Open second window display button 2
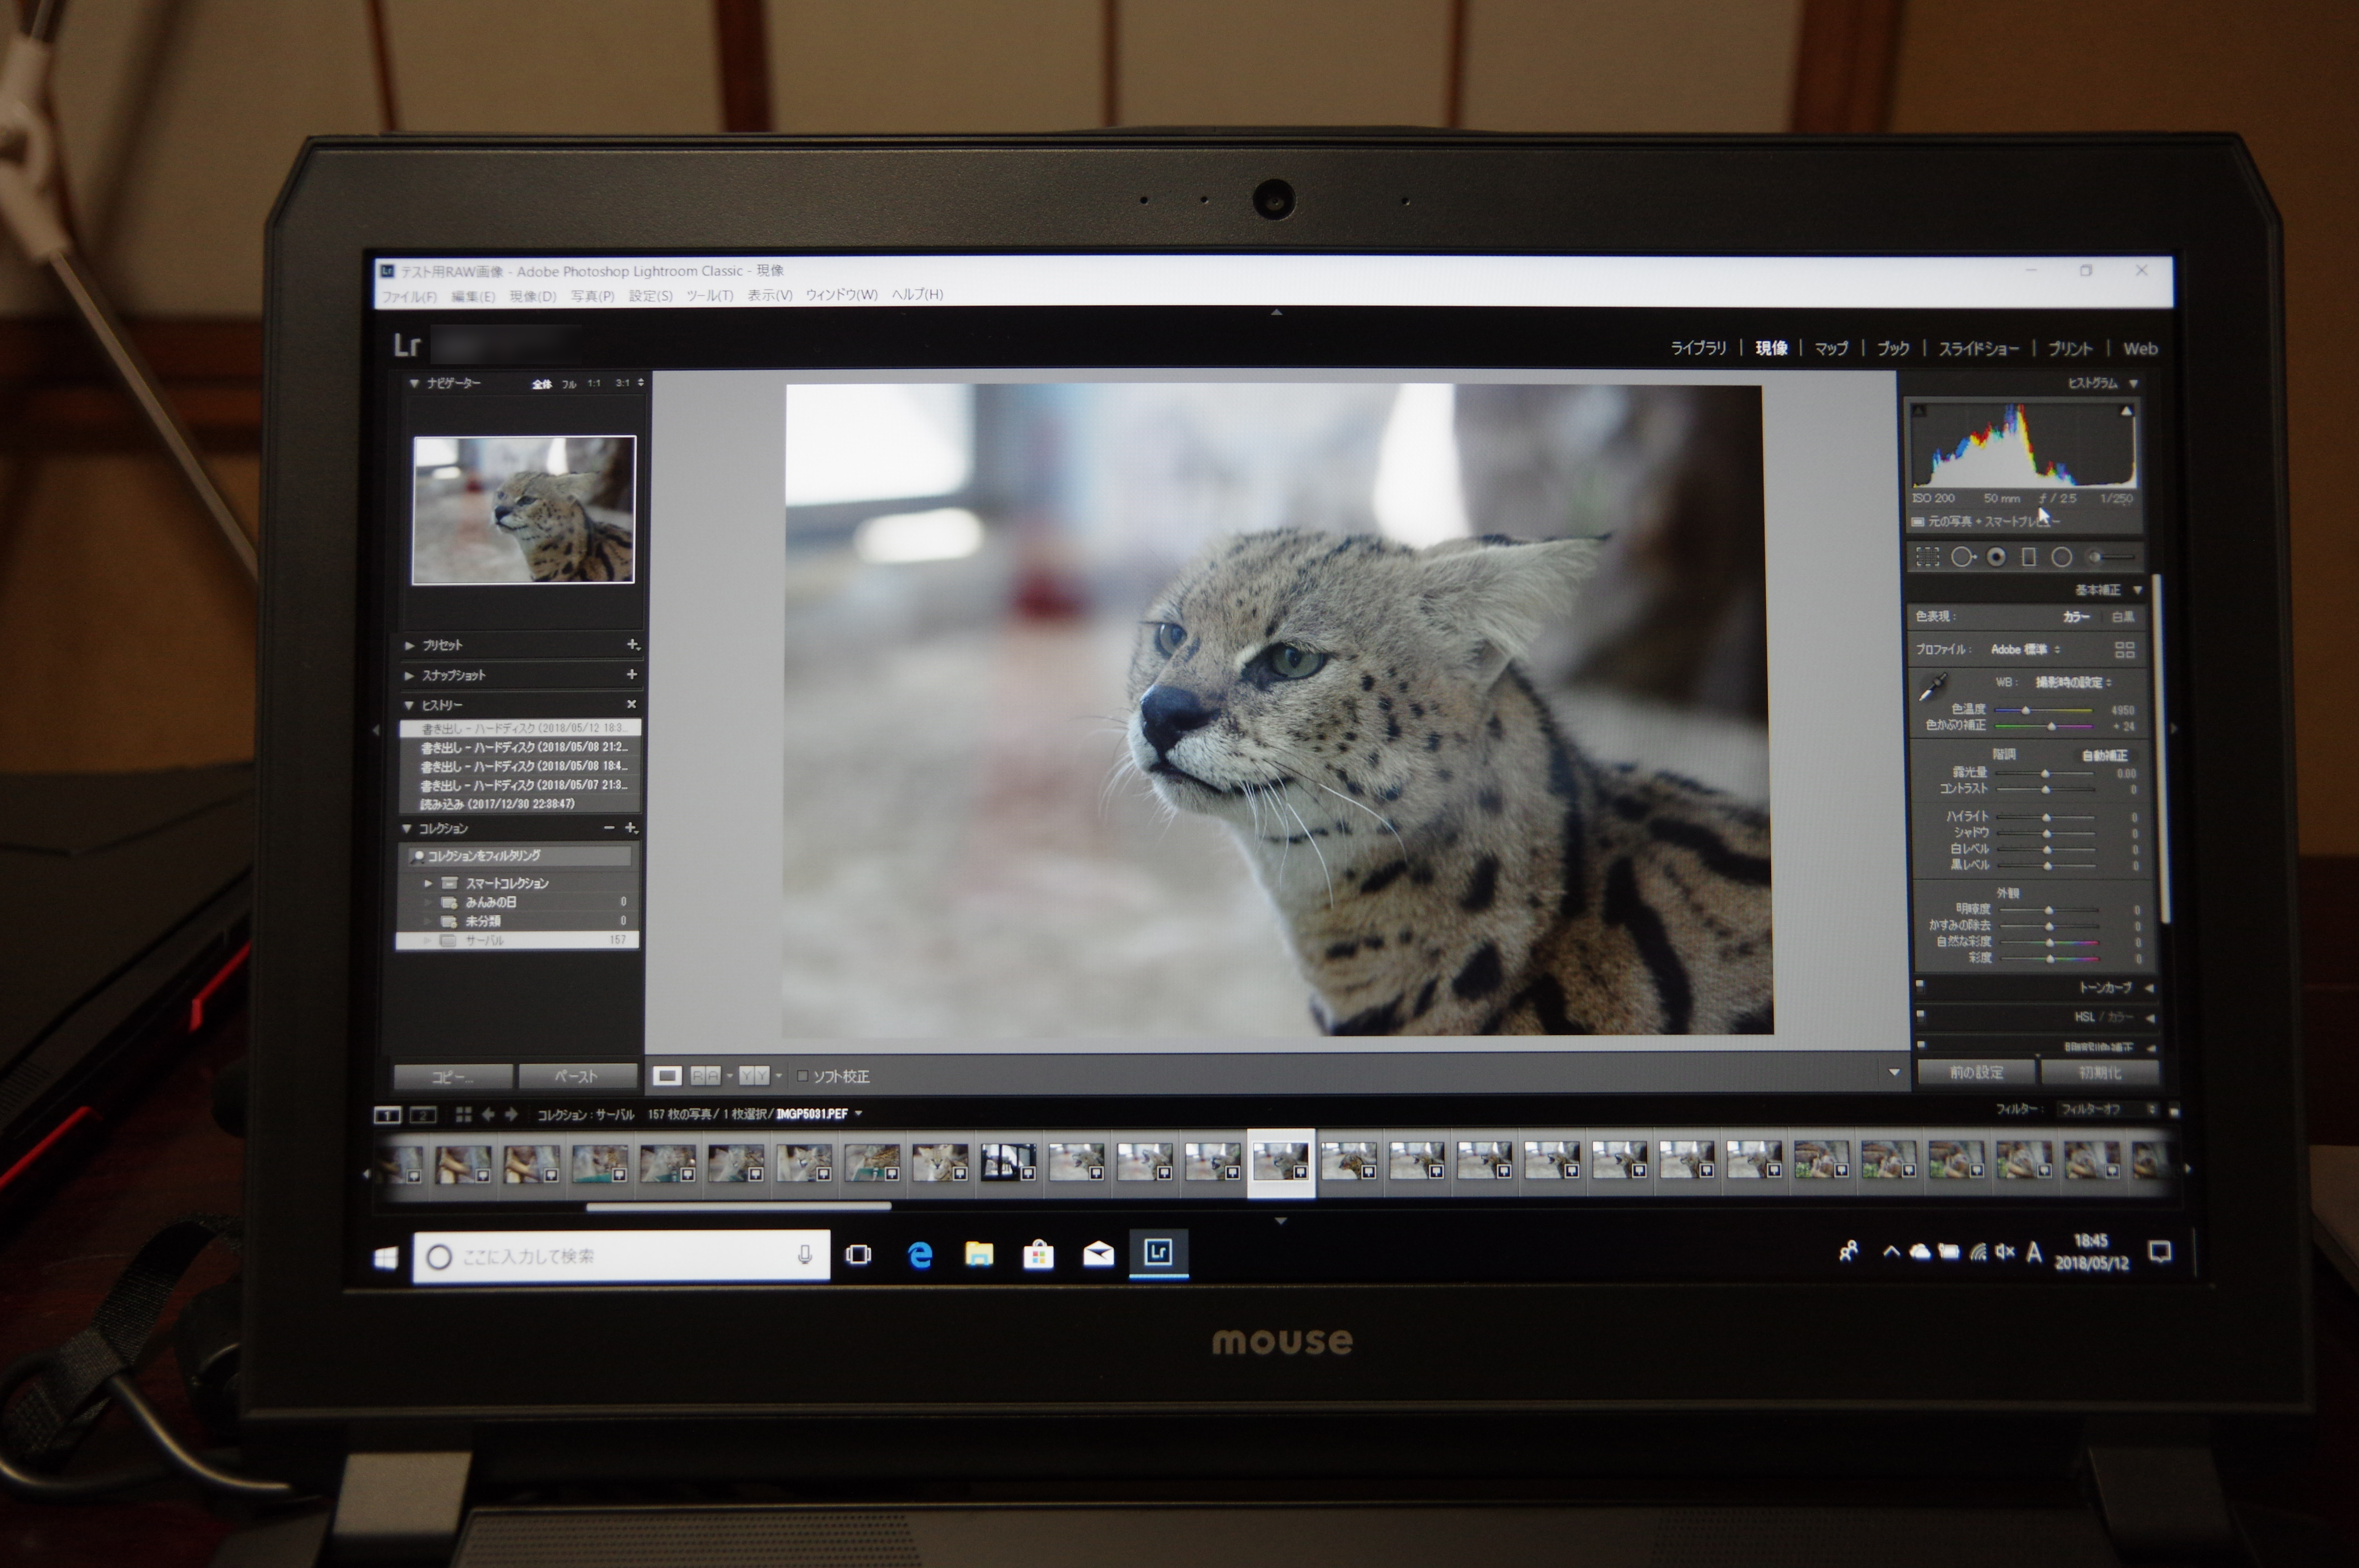The width and height of the screenshot is (2359, 1568). (423, 1115)
